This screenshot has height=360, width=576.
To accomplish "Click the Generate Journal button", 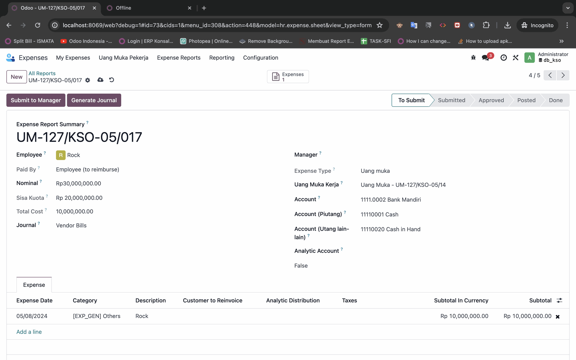I will click(x=94, y=100).
